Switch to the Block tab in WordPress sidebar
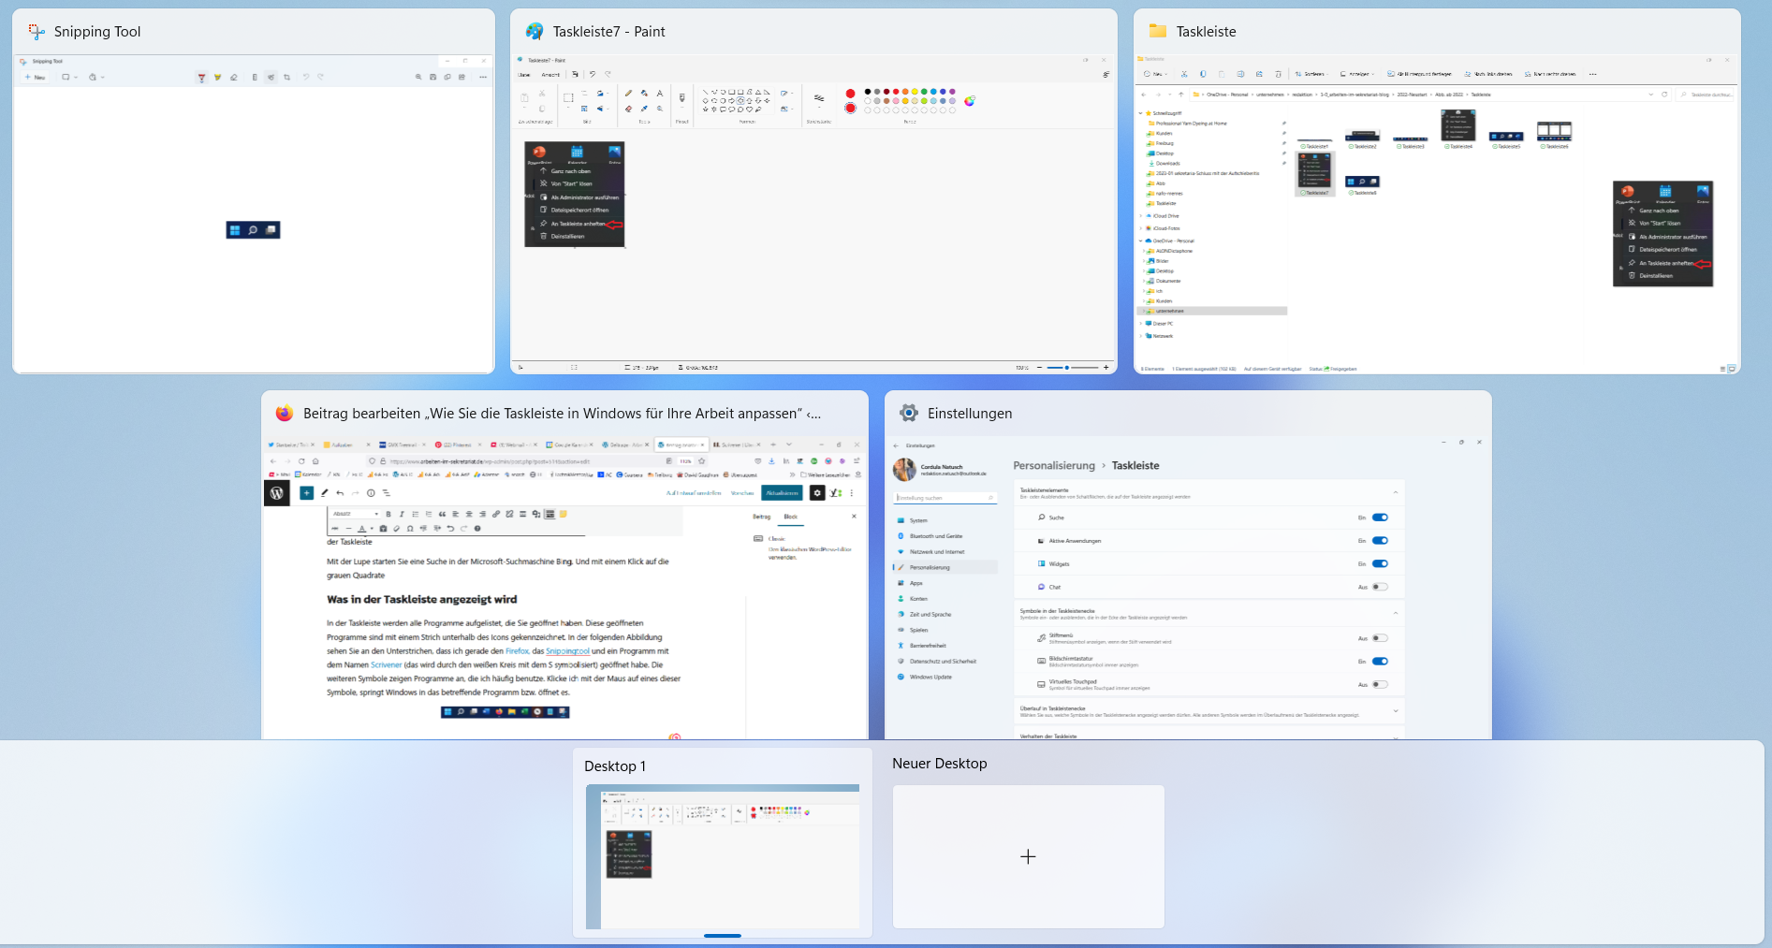 (791, 517)
